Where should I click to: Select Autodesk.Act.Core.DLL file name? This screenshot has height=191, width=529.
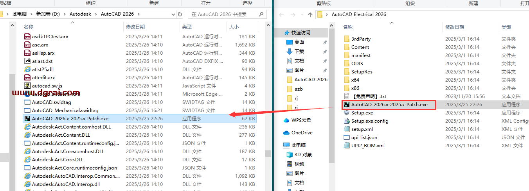click(58, 159)
